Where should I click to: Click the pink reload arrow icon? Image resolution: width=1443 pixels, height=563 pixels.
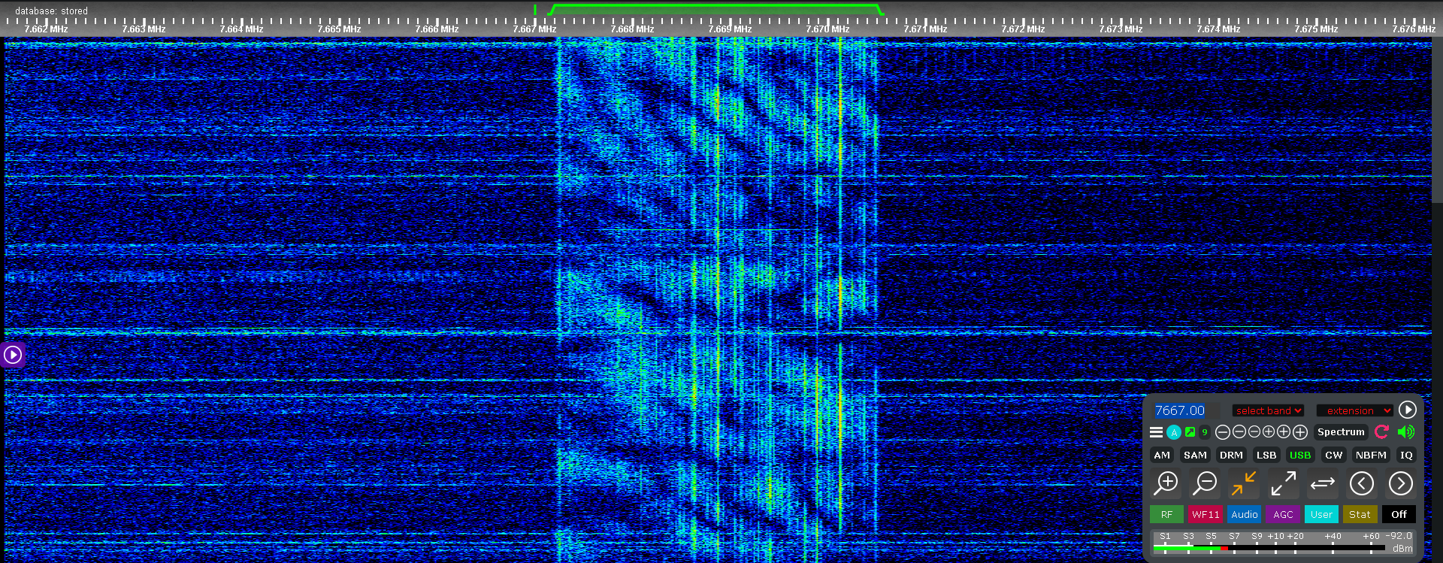click(1381, 431)
